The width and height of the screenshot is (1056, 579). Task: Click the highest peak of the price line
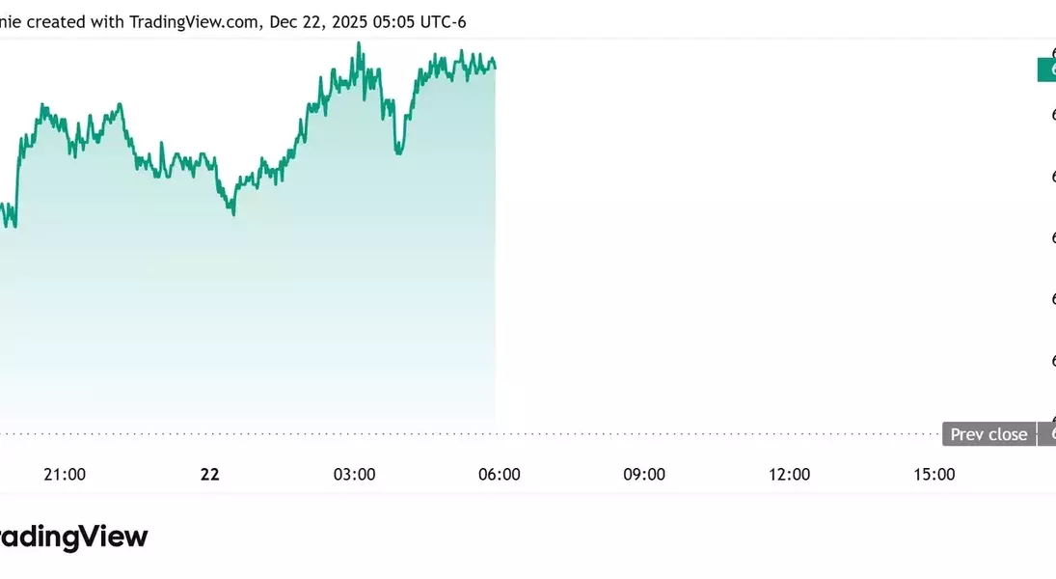359,43
